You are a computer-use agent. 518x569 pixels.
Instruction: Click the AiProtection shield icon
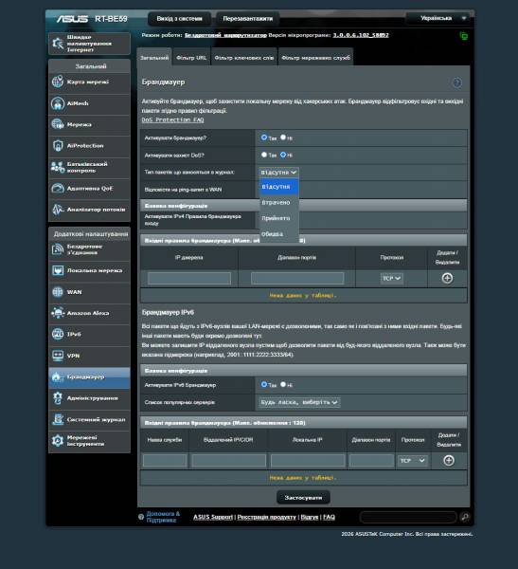[x=58, y=145]
